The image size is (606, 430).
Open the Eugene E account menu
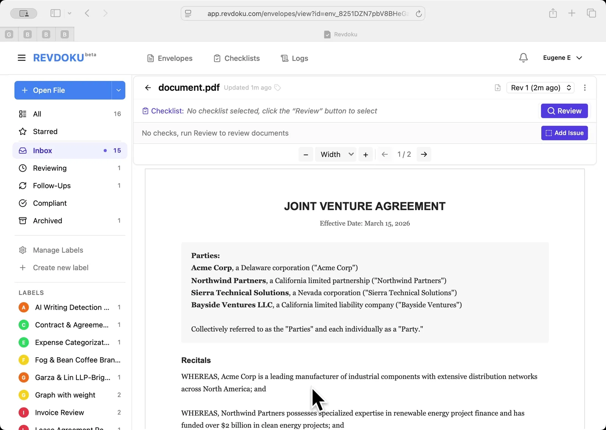(563, 58)
